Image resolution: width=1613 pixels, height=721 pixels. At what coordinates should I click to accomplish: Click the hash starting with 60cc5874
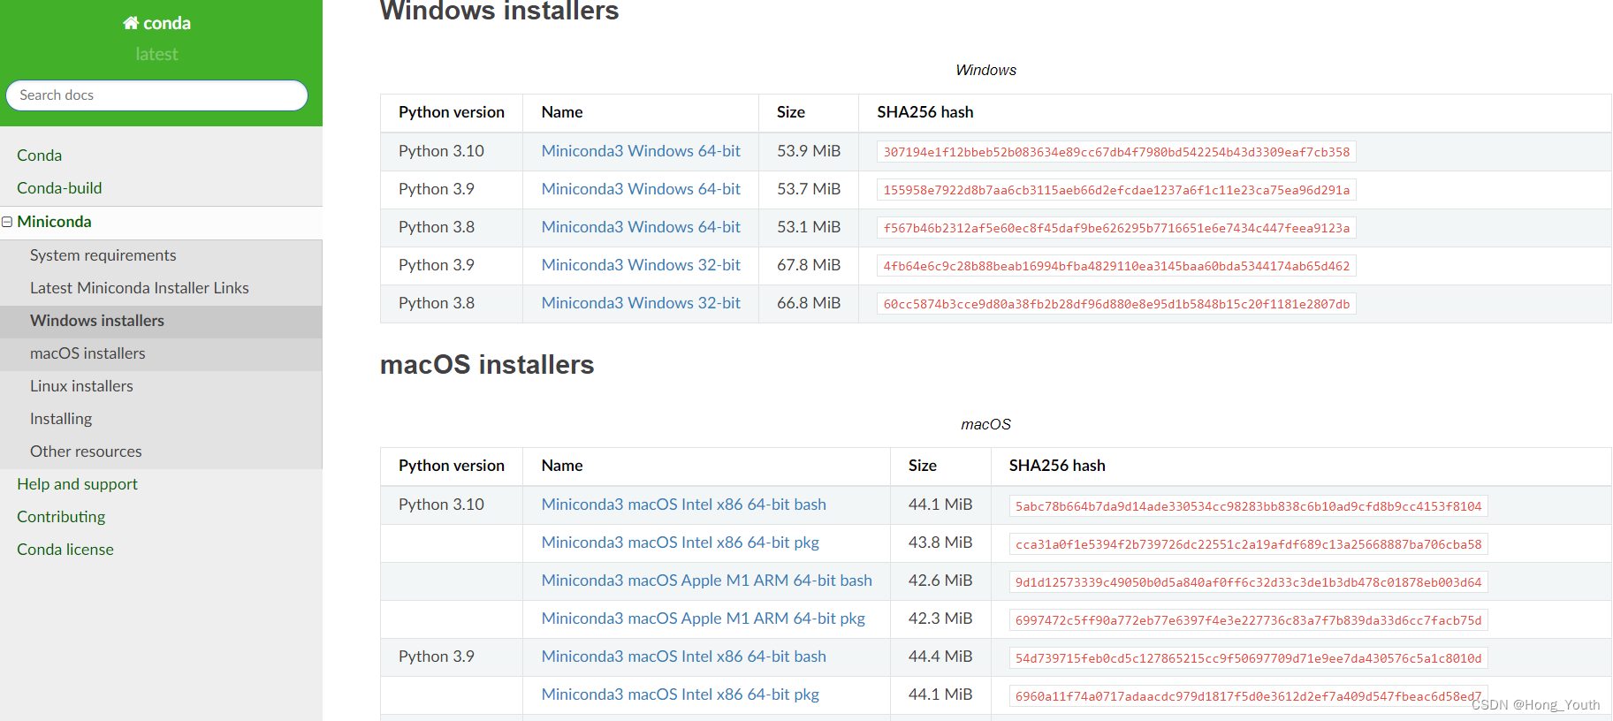(x=1116, y=304)
